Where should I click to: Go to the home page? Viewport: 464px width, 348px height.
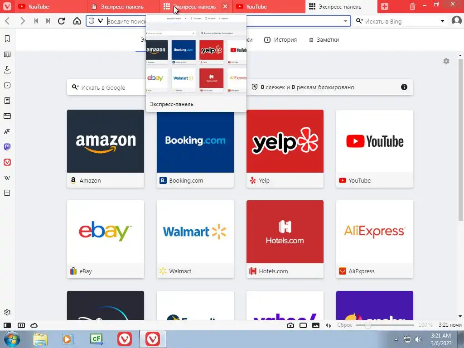[x=77, y=21]
